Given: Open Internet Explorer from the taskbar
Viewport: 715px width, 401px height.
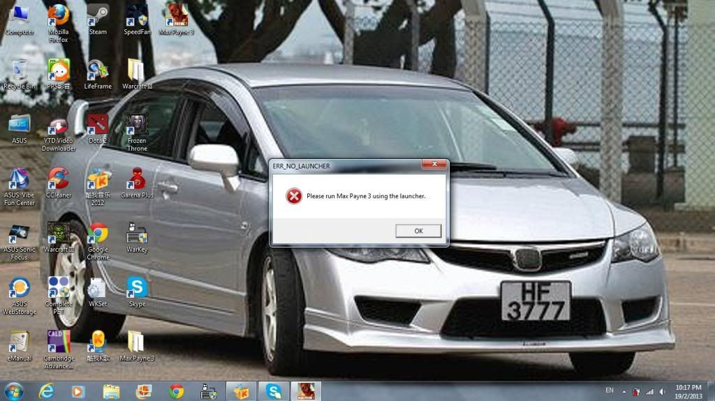Looking at the screenshot, I should 45,391.
